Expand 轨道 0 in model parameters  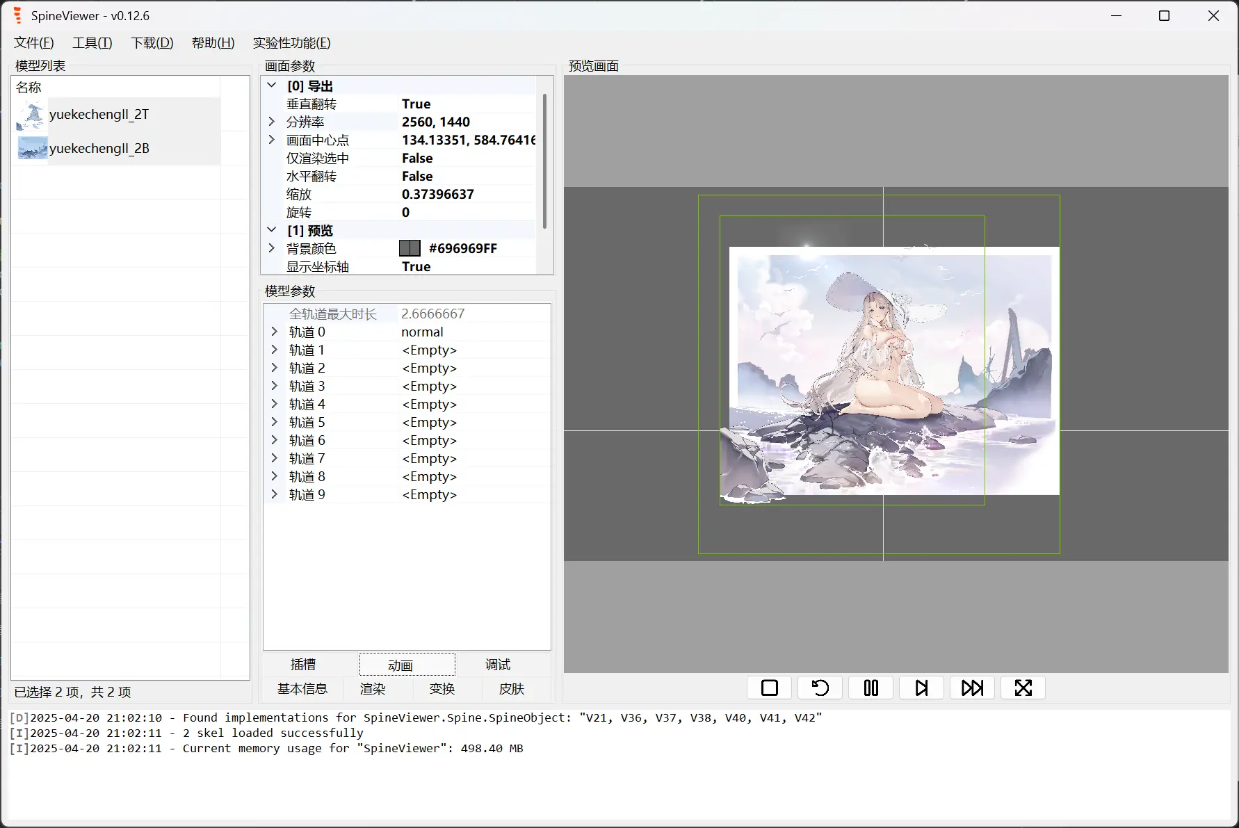pos(274,332)
